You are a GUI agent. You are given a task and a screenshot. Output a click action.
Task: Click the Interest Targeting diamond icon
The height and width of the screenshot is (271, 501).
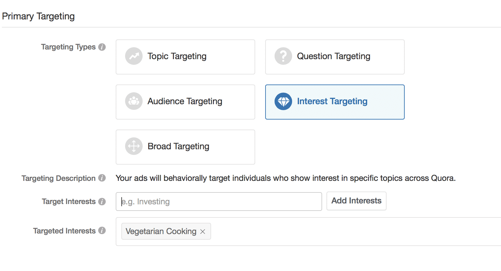pyautogui.click(x=283, y=101)
